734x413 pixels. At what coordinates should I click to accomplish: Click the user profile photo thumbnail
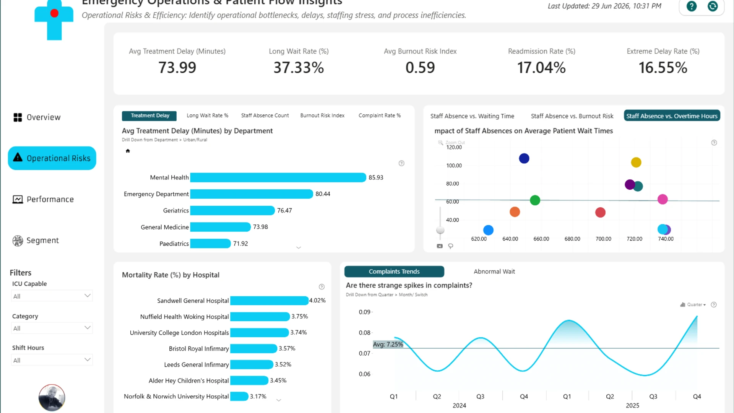coord(52,398)
